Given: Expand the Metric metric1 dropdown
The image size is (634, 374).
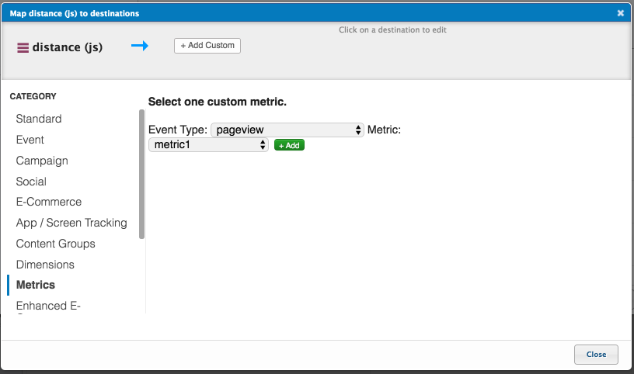Looking at the screenshot, I should coord(208,144).
